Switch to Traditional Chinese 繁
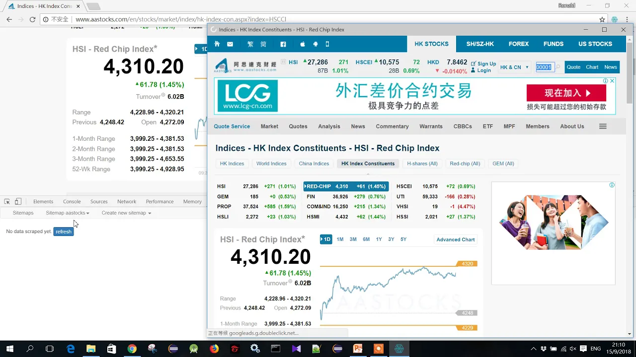 point(250,44)
